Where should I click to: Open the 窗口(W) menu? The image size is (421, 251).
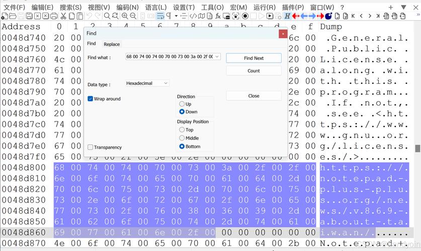point(322,7)
